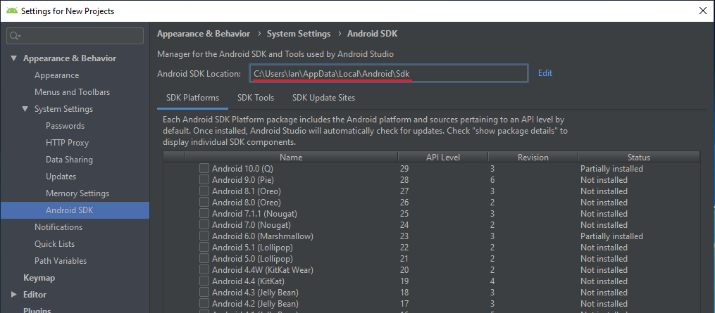715x313 pixels.
Task: Enable Android 8.1 (Oreo) platform checkbox
Action: pos(204,191)
